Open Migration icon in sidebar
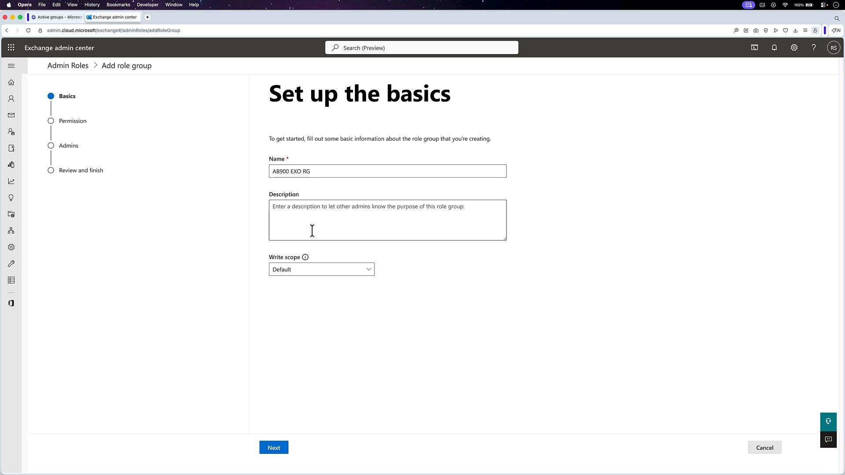This screenshot has height=475, width=845. pos(11,148)
